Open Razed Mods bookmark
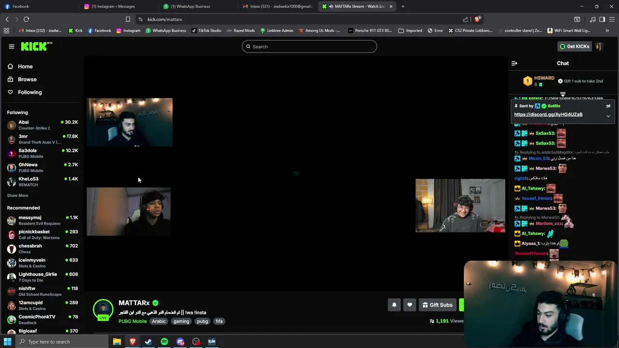 [240, 30]
